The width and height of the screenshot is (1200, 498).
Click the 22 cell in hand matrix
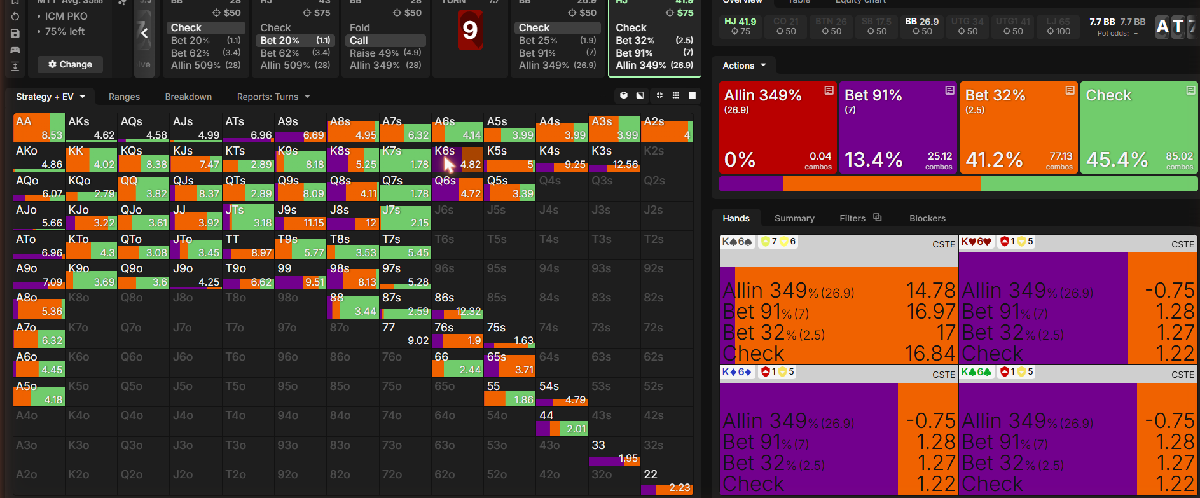coord(666,481)
